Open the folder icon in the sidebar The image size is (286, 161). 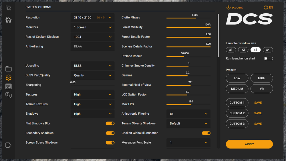(9, 69)
